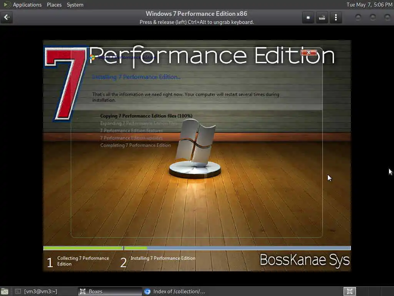Open the three-dot Boxes menu
Viewport: 394px width, 296px height.
[x=336, y=18]
